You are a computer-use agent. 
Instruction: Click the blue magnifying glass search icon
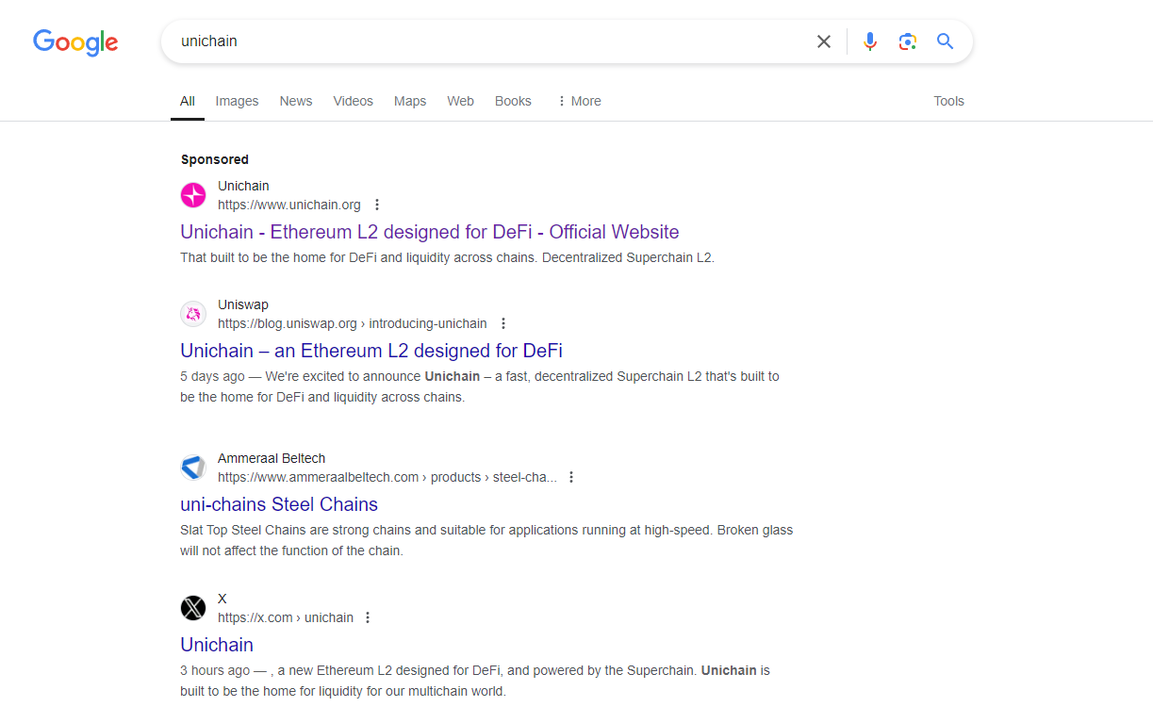point(945,41)
